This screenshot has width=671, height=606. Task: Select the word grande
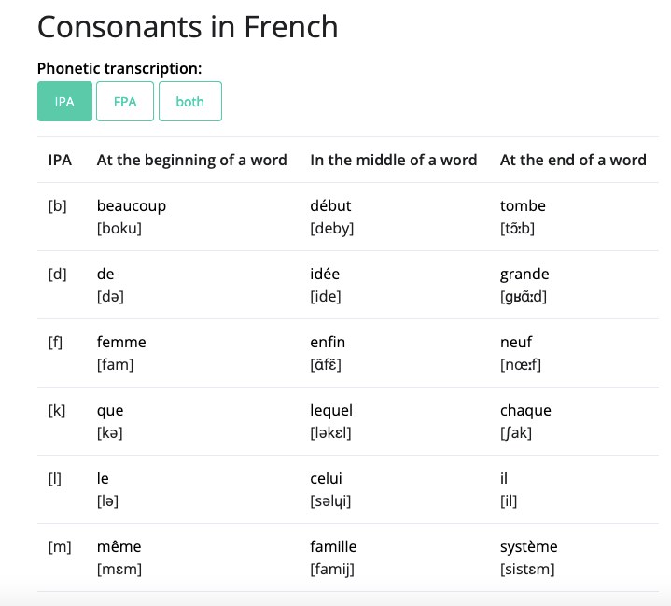point(524,275)
